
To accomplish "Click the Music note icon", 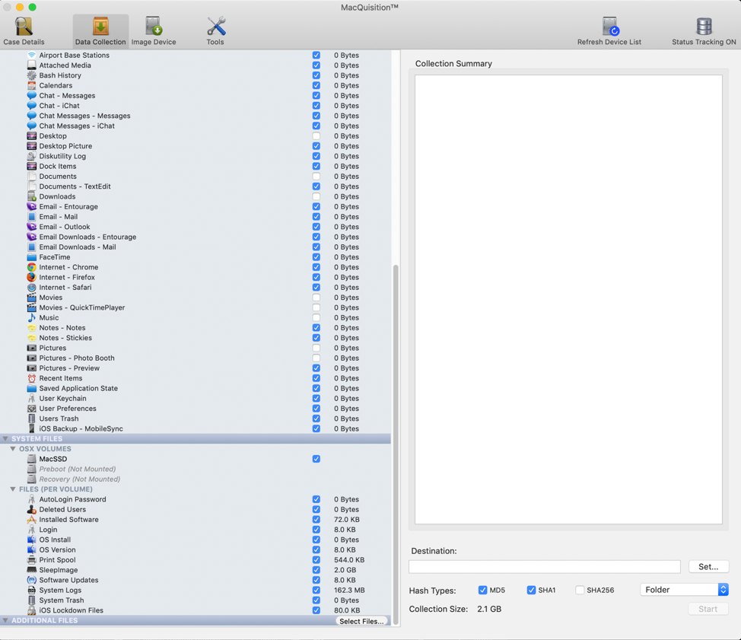I will point(32,317).
